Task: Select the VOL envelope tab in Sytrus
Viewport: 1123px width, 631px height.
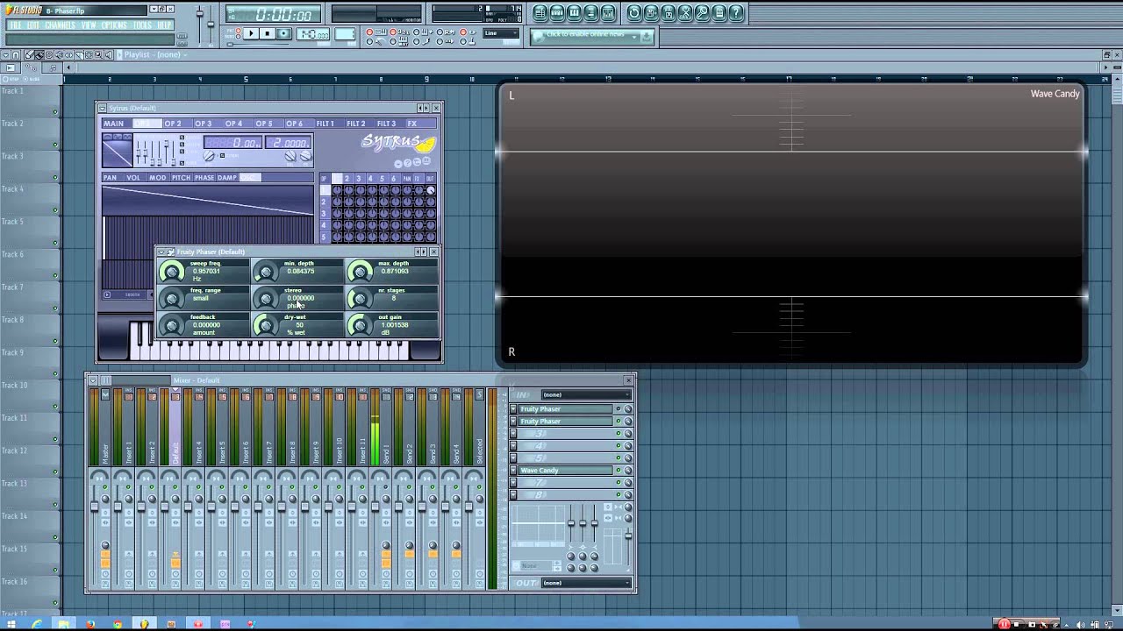Action: point(133,178)
